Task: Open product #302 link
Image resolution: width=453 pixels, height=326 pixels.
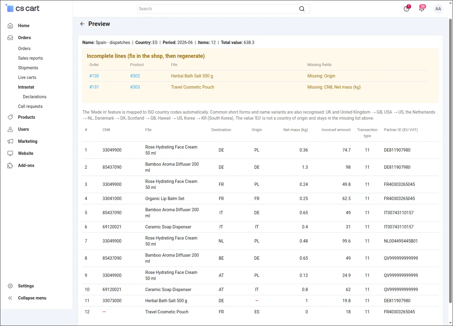Action: 135,76
